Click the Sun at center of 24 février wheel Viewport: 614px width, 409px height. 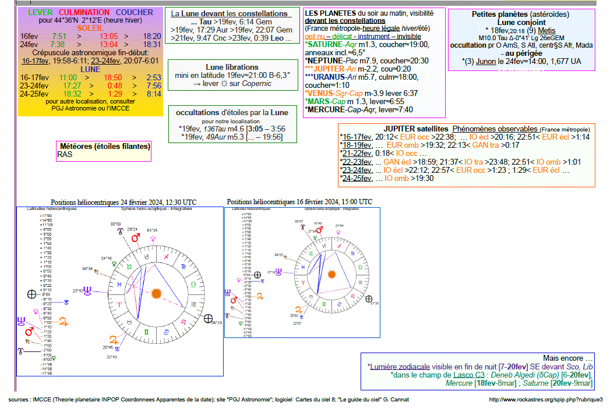(x=156, y=293)
